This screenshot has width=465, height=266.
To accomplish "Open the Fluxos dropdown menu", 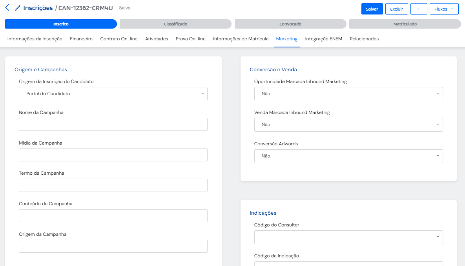I will tap(444, 9).
